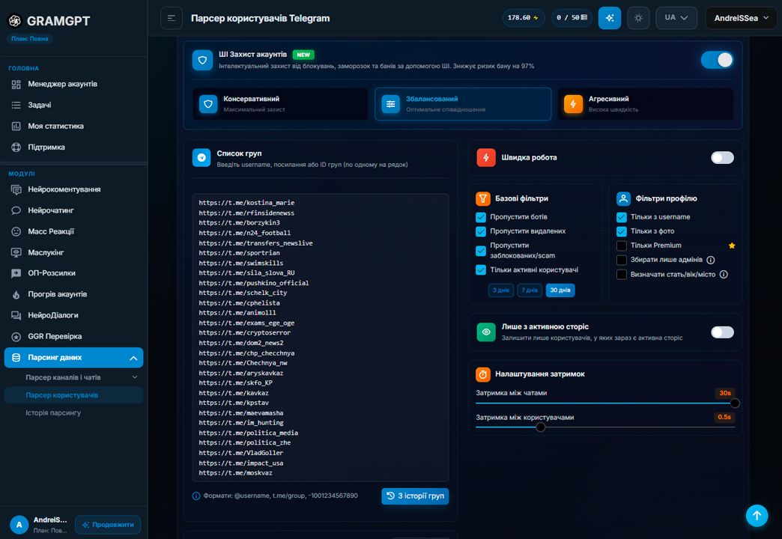Click the avatar A in sidebar footer
The width and height of the screenshot is (782, 539).
coord(19,525)
